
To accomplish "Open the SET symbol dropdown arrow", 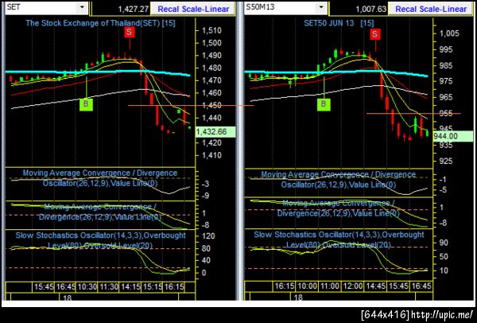I will pyautogui.click(x=82, y=8).
